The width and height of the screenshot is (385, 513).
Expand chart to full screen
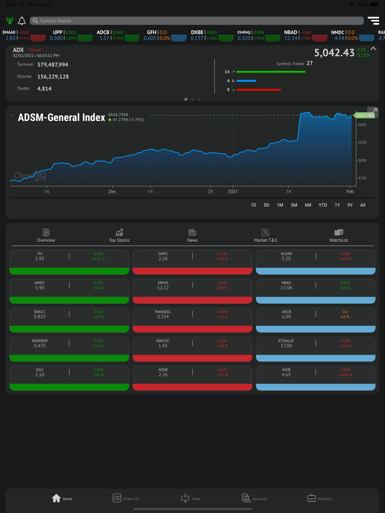(373, 112)
